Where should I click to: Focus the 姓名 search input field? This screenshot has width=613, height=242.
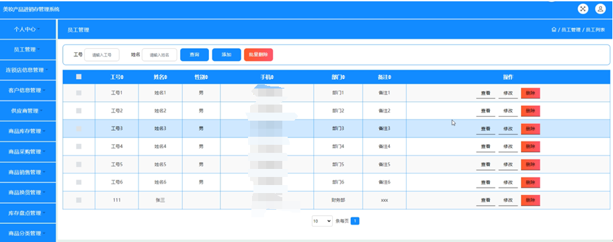tap(159, 55)
